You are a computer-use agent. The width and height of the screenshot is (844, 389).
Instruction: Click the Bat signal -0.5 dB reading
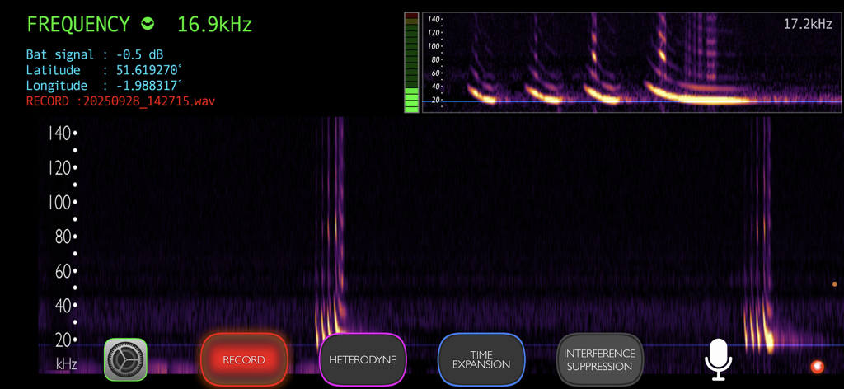point(95,54)
